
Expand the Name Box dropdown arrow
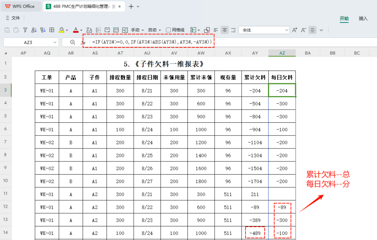point(55,42)
